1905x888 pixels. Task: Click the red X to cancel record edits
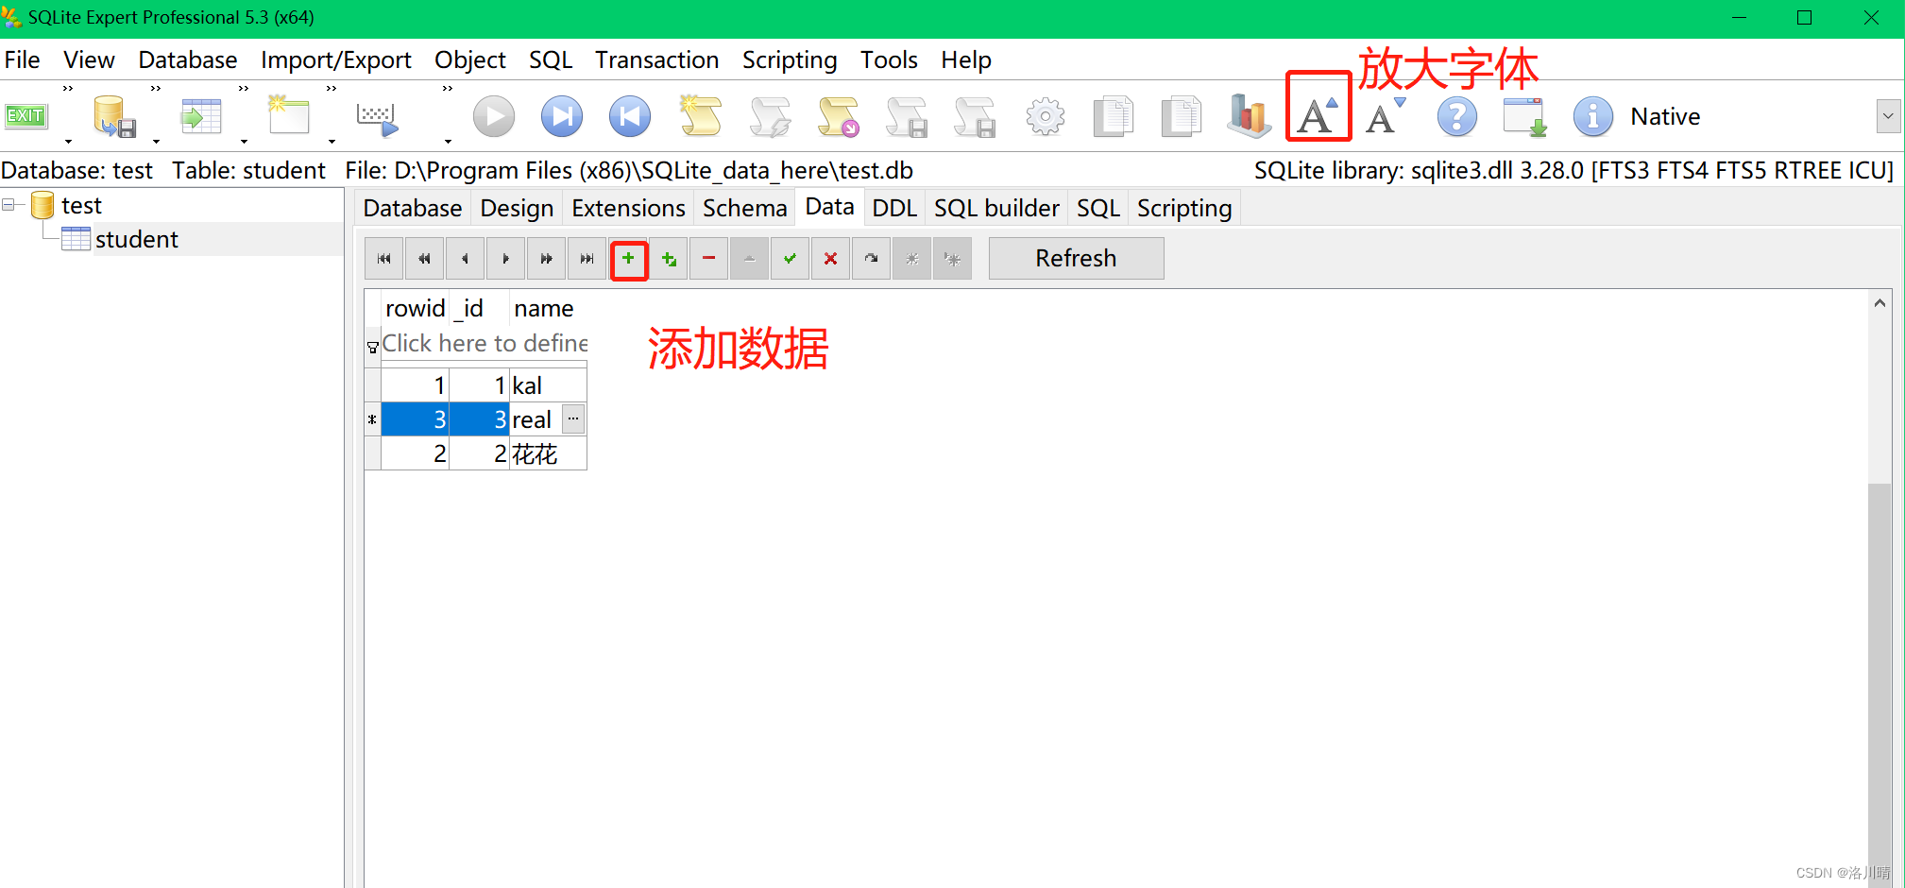click(x=830, y=258)
